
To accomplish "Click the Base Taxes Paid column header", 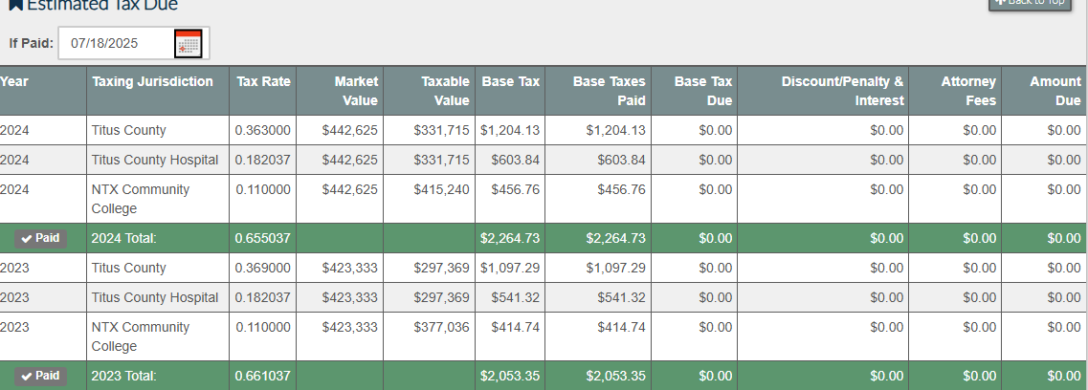I will click(x=609, y=91).
